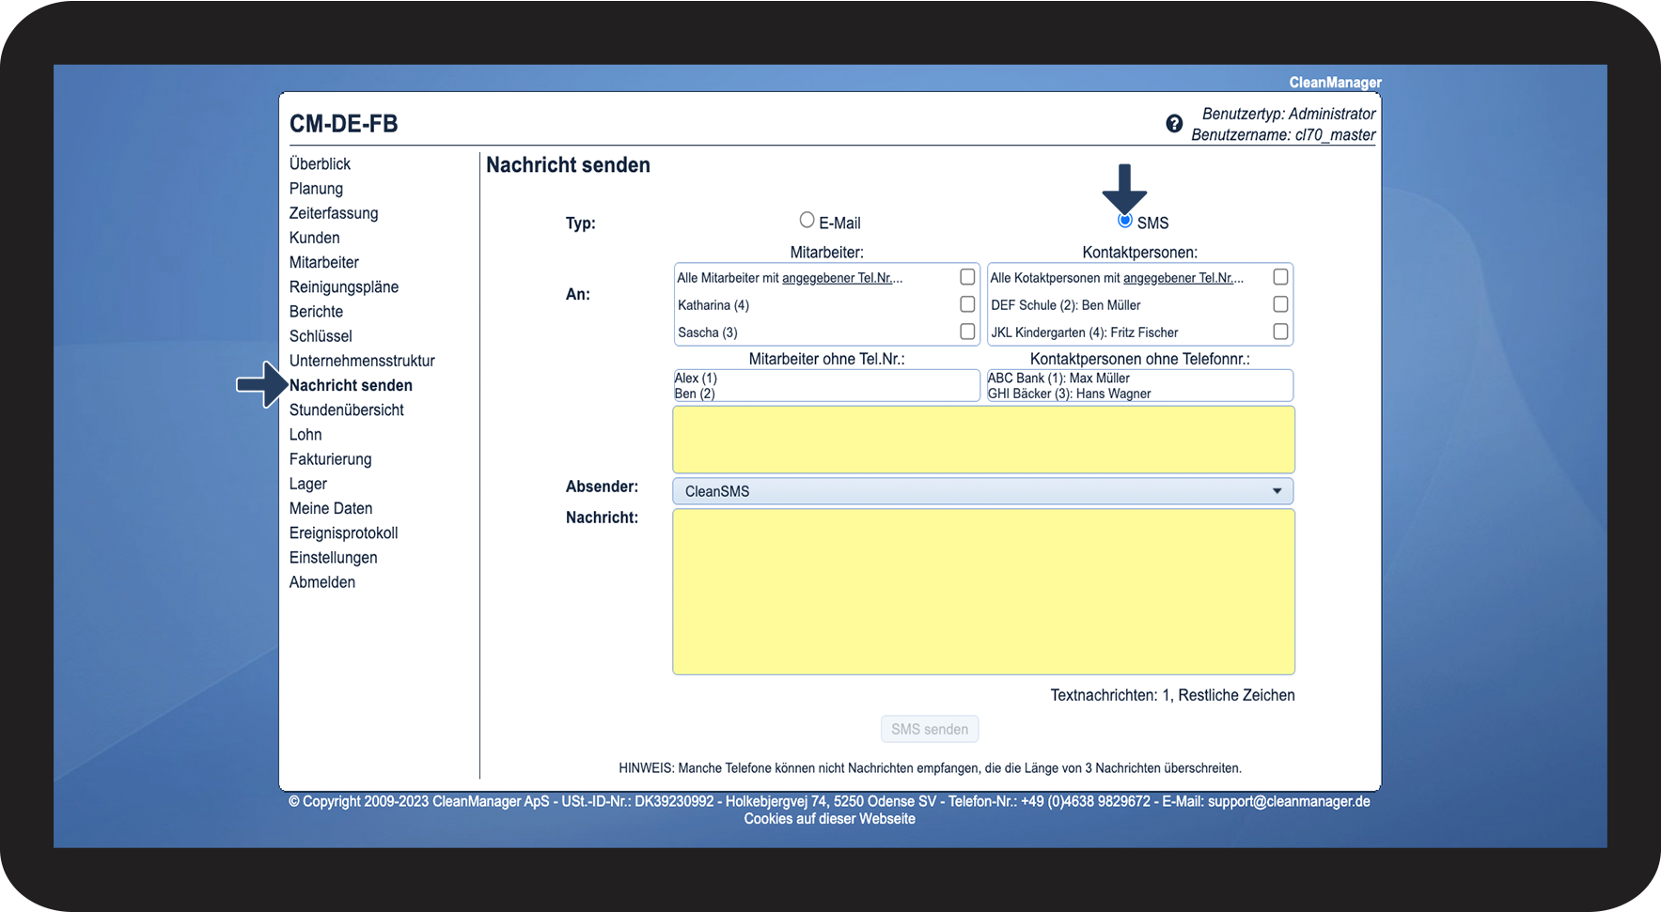Image resolution: width=1661 pixels, height=912 pixels.
Task: Click the yellow recipients box above Absender
Action: pos(983,440)
